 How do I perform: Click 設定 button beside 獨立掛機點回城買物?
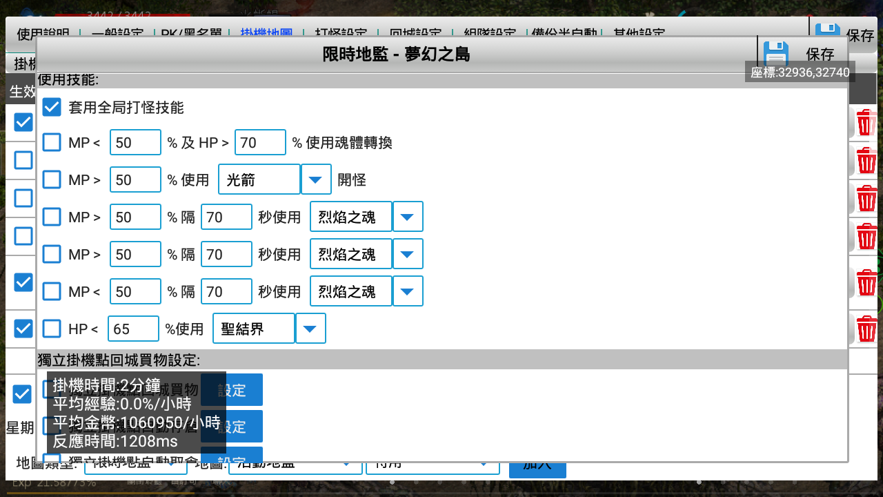click(x=232, y=390)
